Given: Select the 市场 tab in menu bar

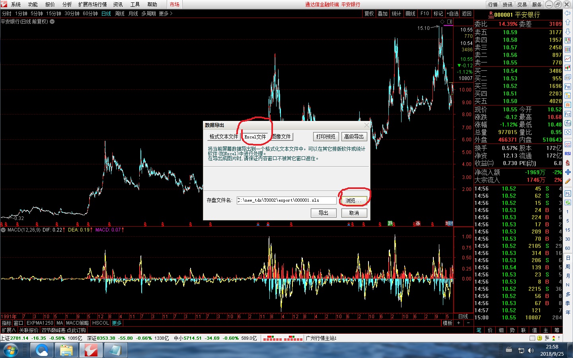Looking at the screenshot, I should [174, 4].
